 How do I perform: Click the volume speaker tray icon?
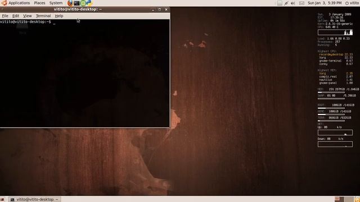(293, 3)
